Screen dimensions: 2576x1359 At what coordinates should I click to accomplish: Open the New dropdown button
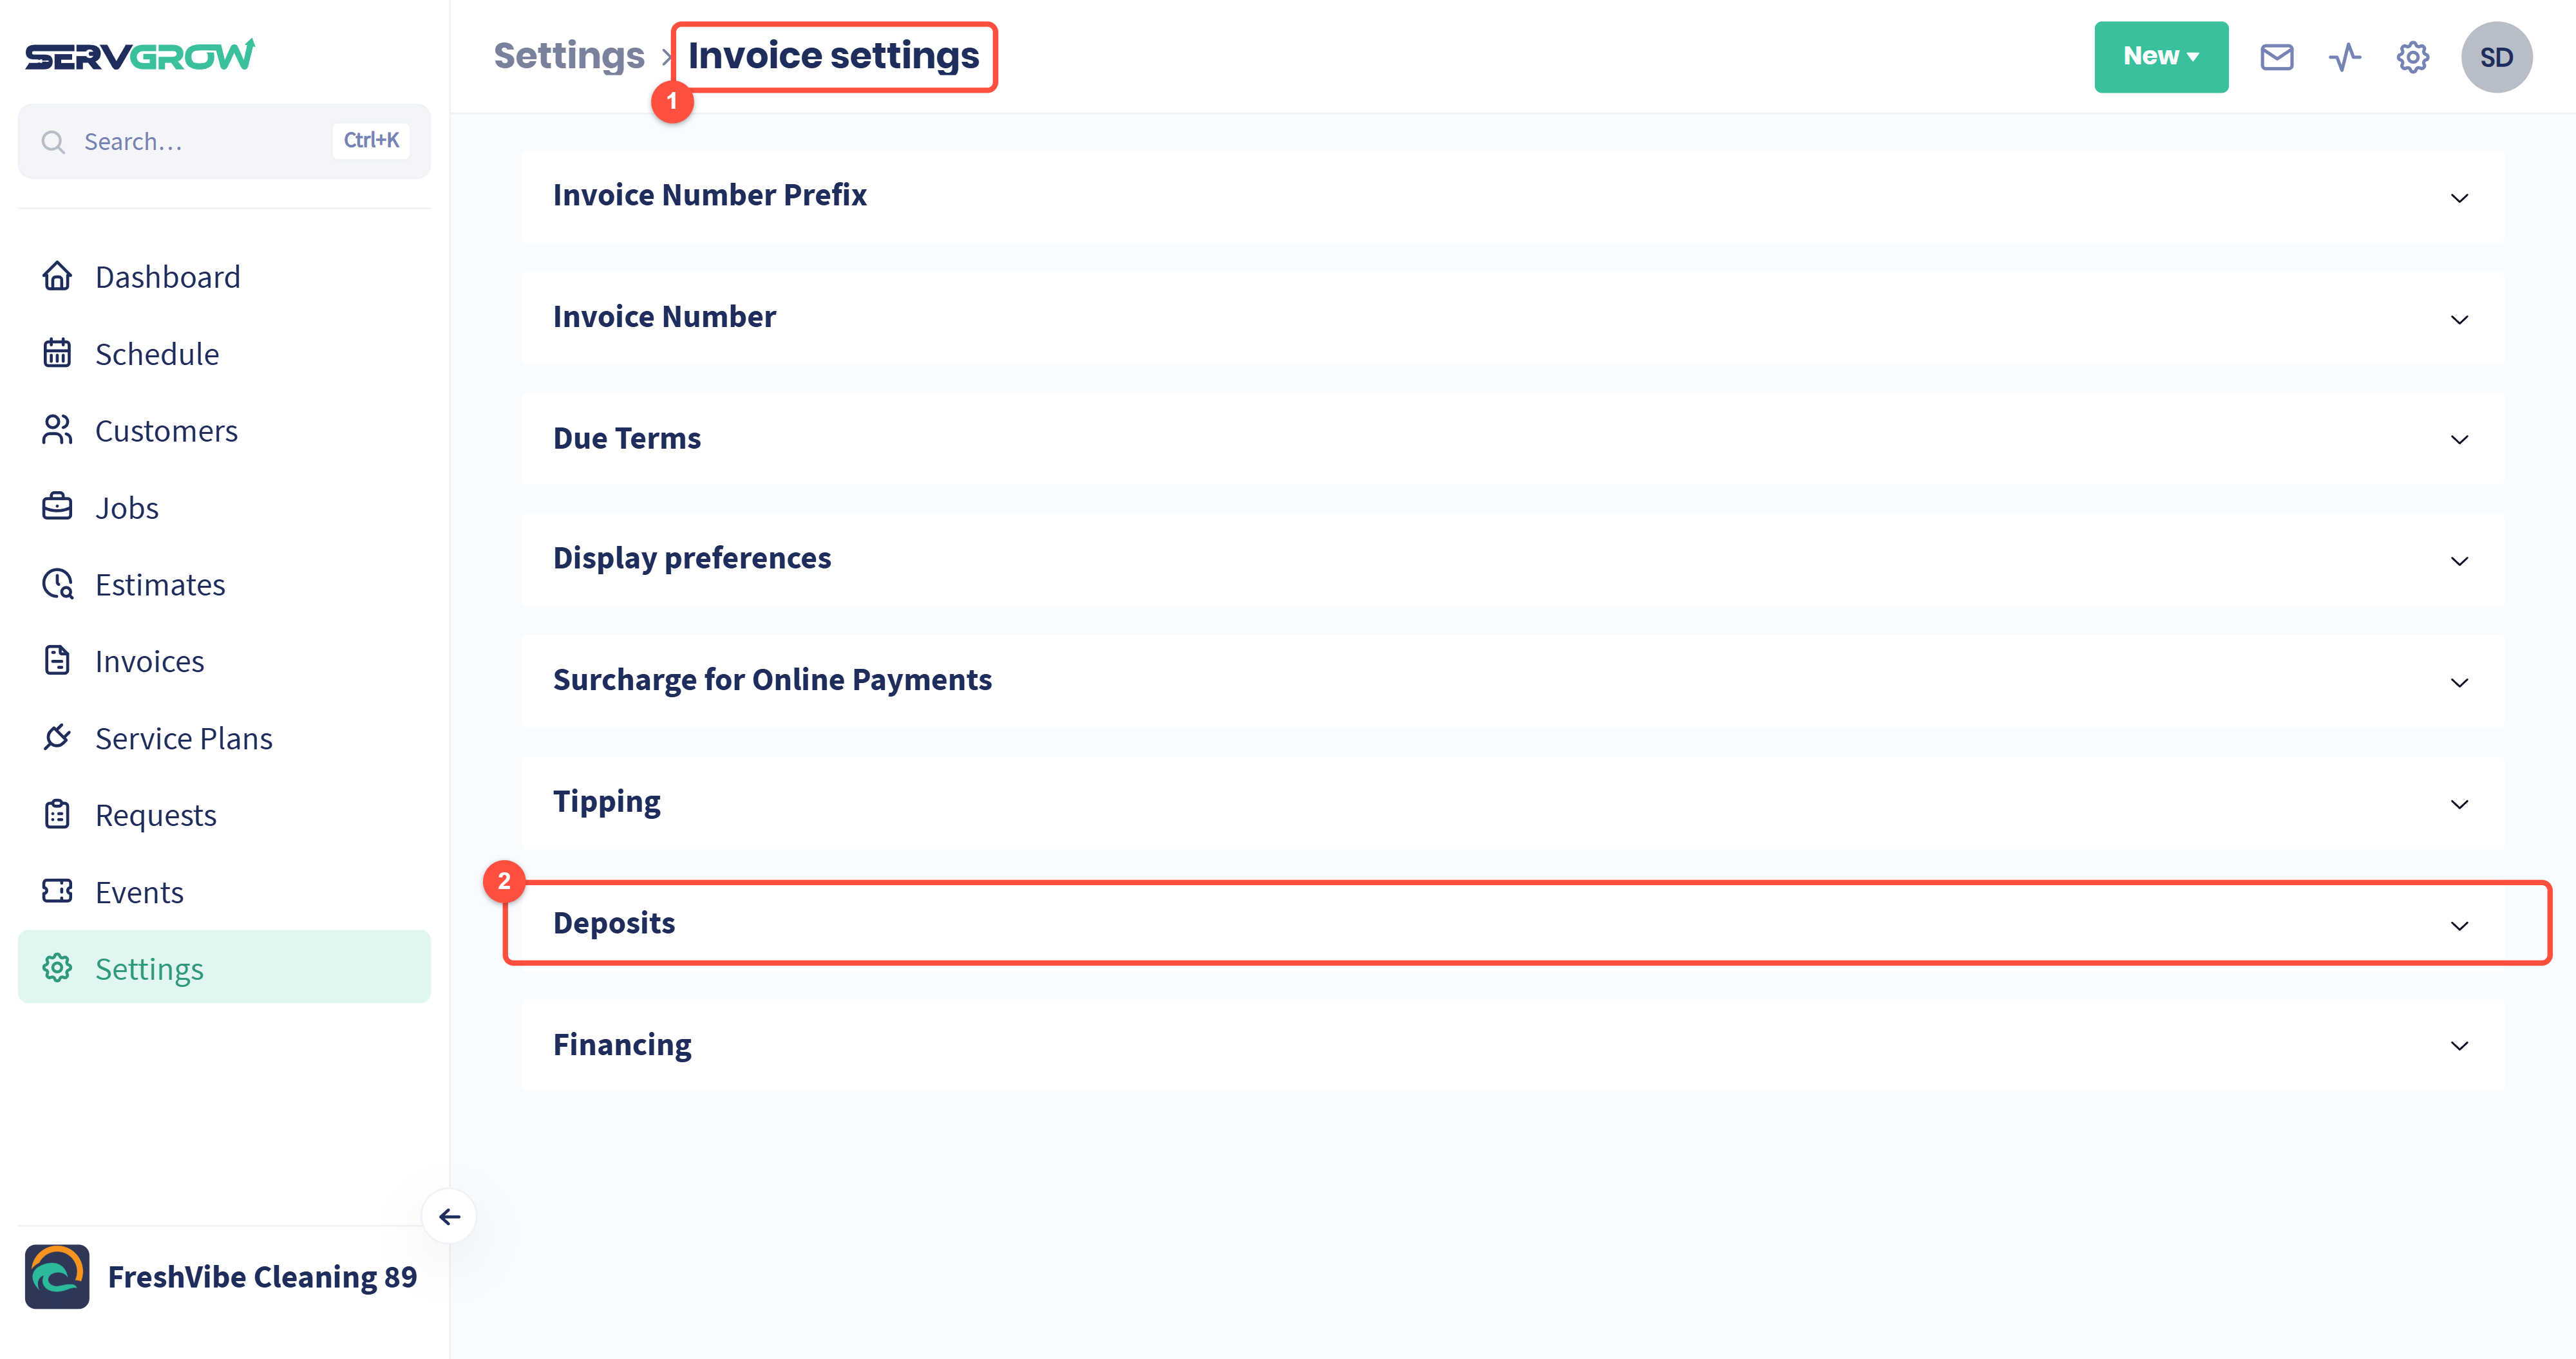2160,57
